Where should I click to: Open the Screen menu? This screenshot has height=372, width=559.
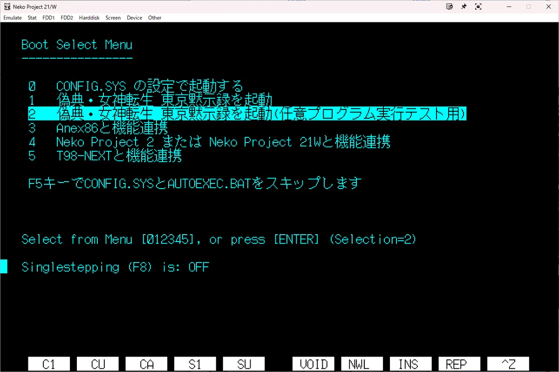coord(113,18)
